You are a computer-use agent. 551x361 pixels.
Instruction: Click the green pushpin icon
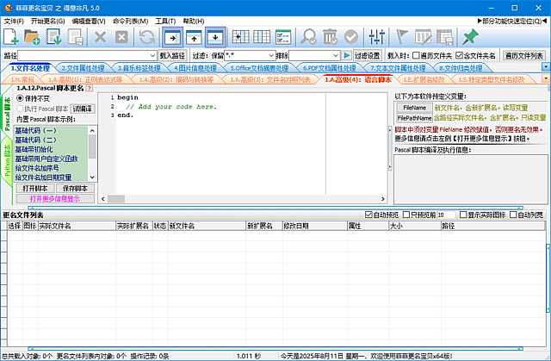[x=470, y=36]
